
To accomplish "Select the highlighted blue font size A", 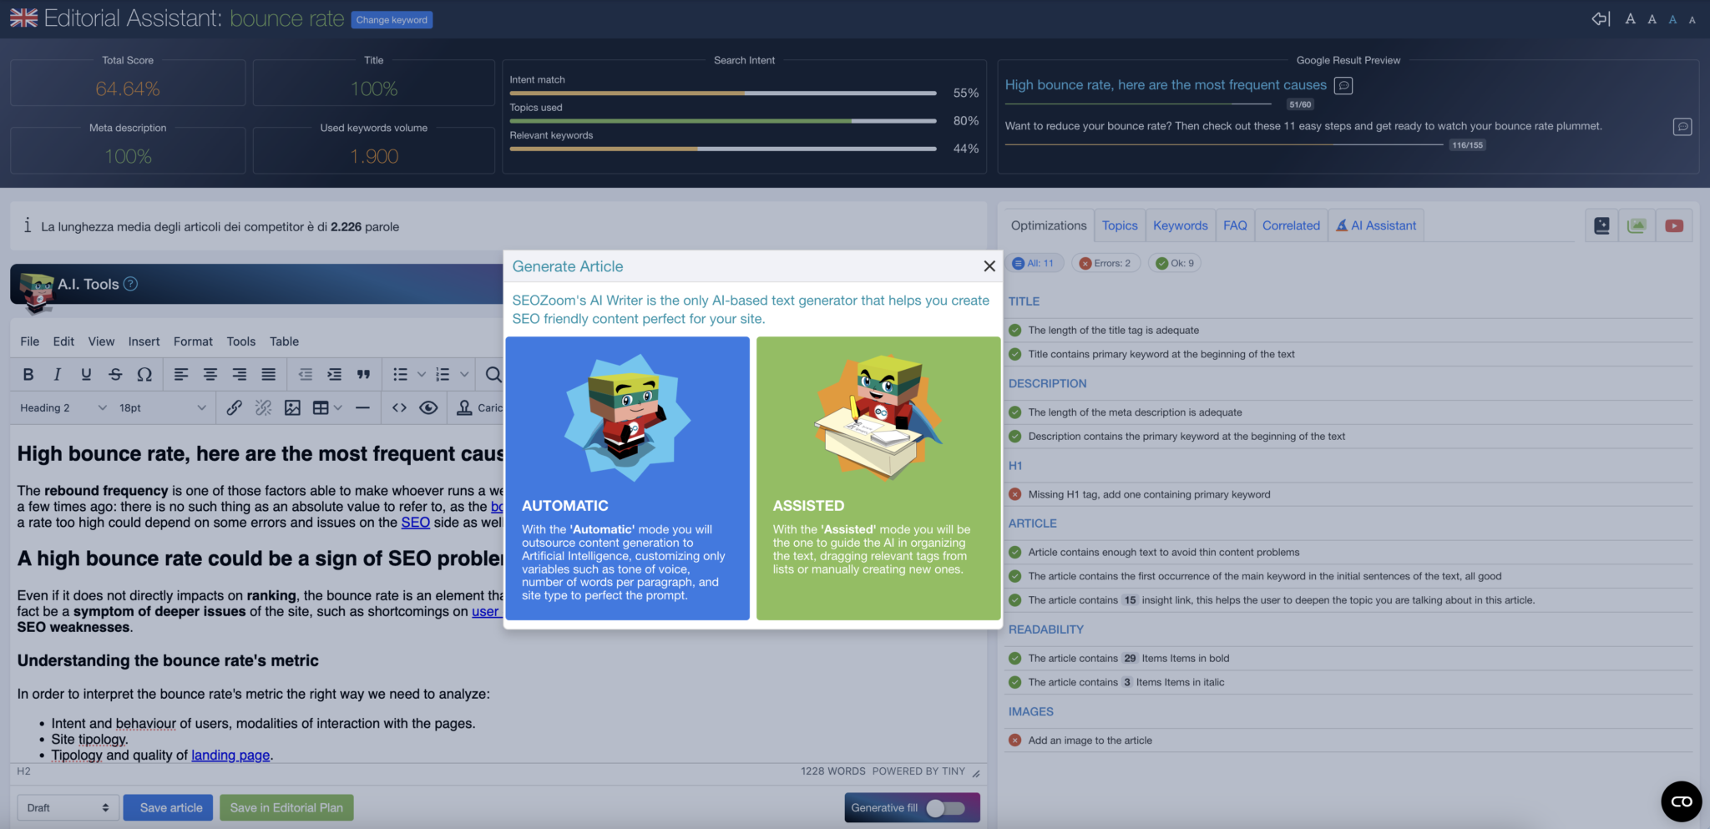I will coord(1672,19).
